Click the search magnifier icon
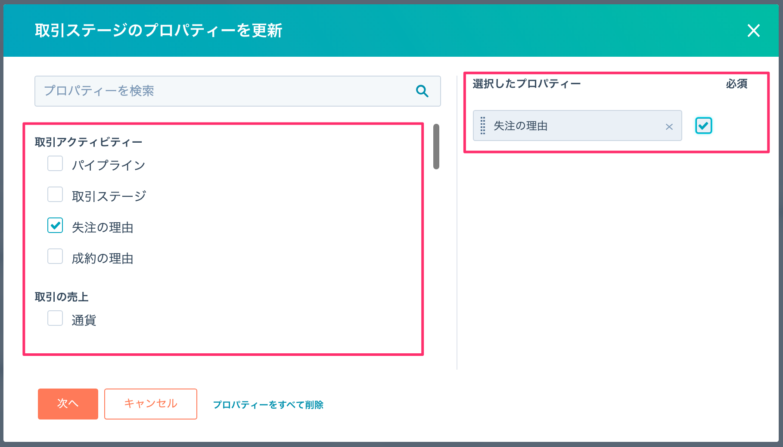Viewport: 783px width, 447px height. (x=422, y=91)
